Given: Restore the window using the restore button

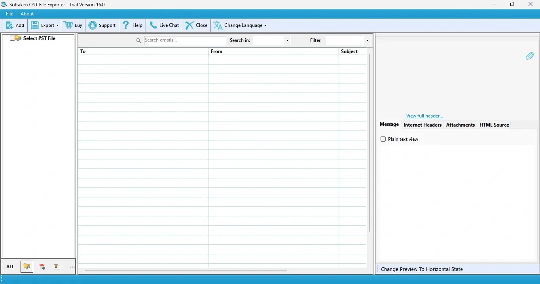Looking at the screenshot, I should point(512,4).
